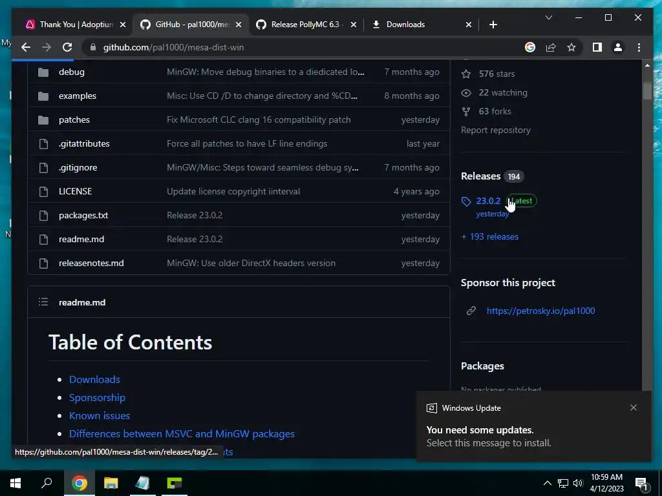Open the volume speaker tray icon

point(578,483)
